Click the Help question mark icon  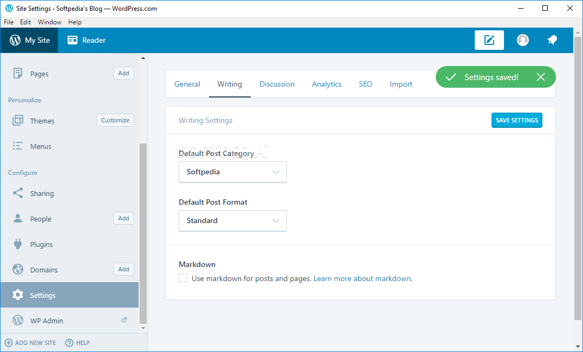(69, 343)
